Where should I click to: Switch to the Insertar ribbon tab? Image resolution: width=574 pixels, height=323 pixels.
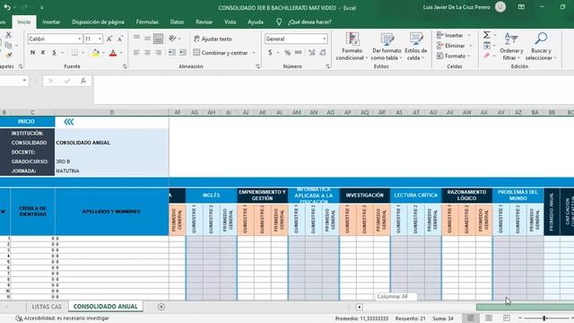tap(51, 22)
